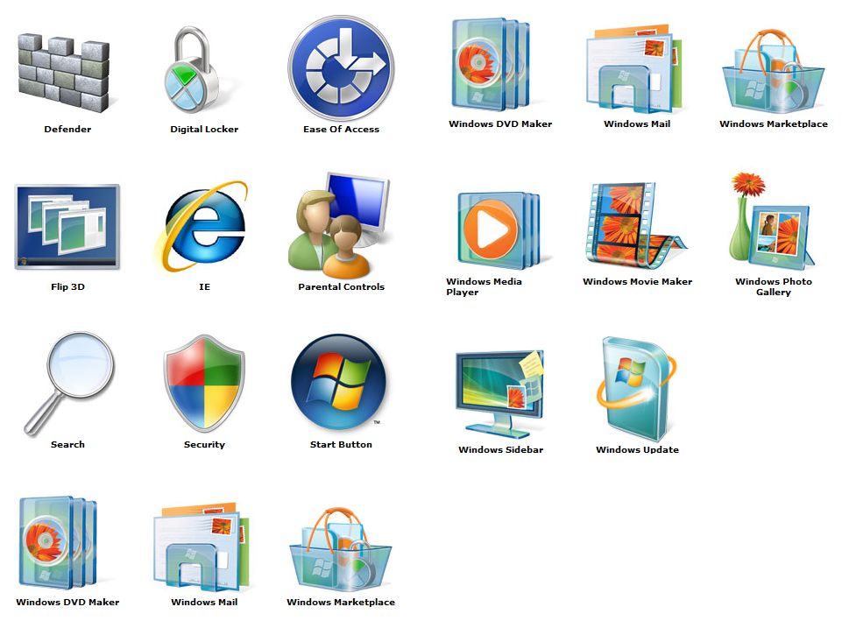Select the 'Windows Movie Maker' text label

[637, 282]
